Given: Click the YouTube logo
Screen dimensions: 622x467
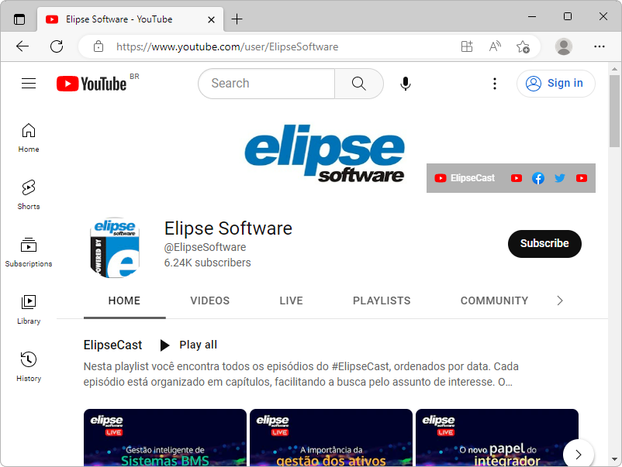Looking at the screenshot, I should point(92,84).
